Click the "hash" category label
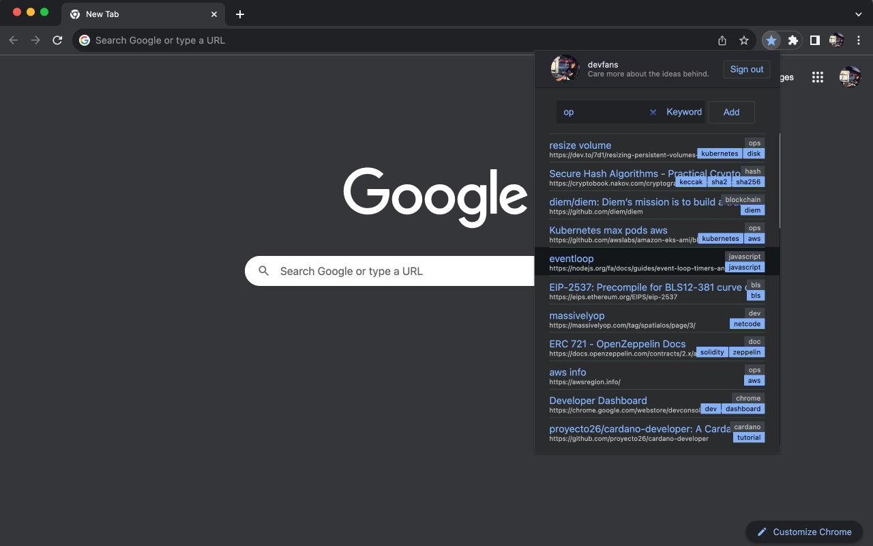The image size is (873, 546). click(753, 171)
